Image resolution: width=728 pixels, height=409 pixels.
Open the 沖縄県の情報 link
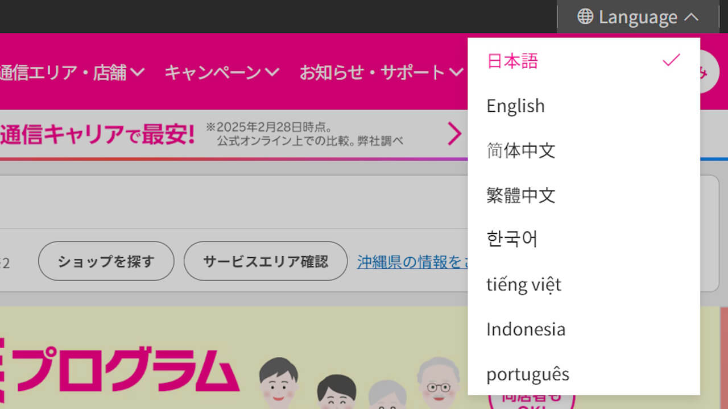(x=412, y=261)
